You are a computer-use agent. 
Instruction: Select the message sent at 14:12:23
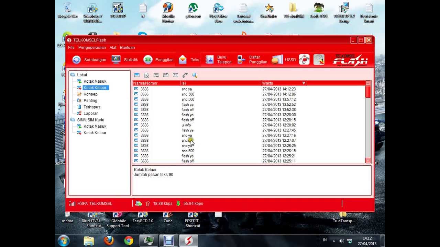point(249,89)
